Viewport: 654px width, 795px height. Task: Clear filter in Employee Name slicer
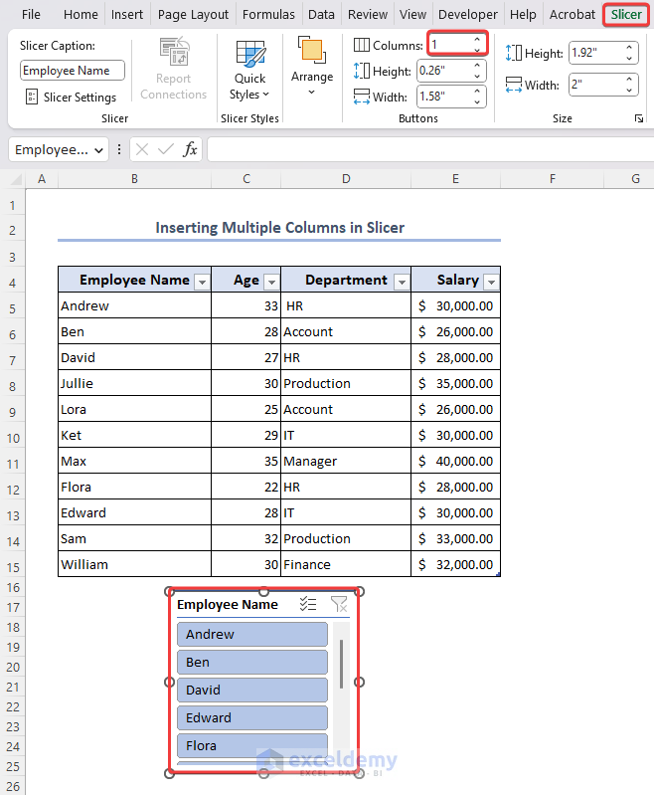tap(338, 604)
